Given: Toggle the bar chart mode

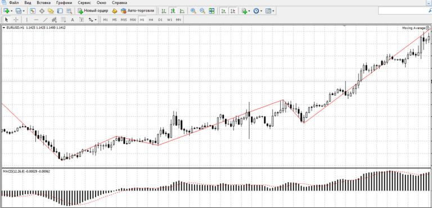Looking at the screenshot, I should pyautogui.click(x=164, y=11).
